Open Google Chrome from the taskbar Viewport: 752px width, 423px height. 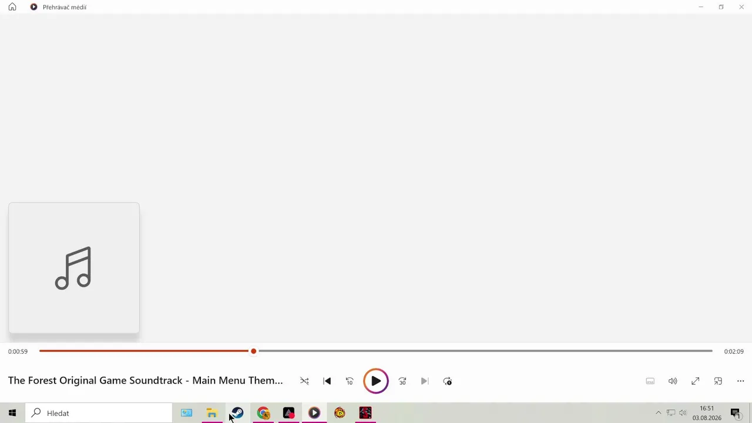click(x=263, y=413)
